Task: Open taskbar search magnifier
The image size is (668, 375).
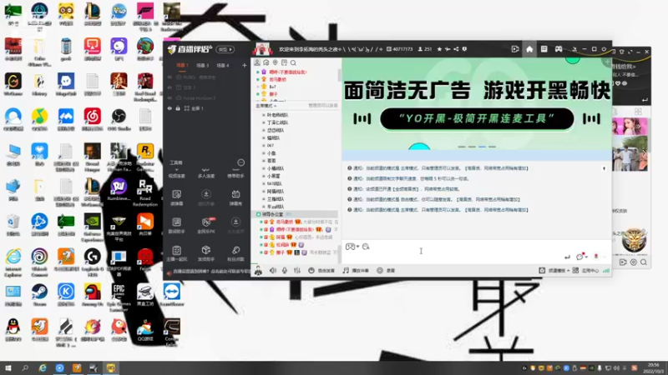Action: 25,368
